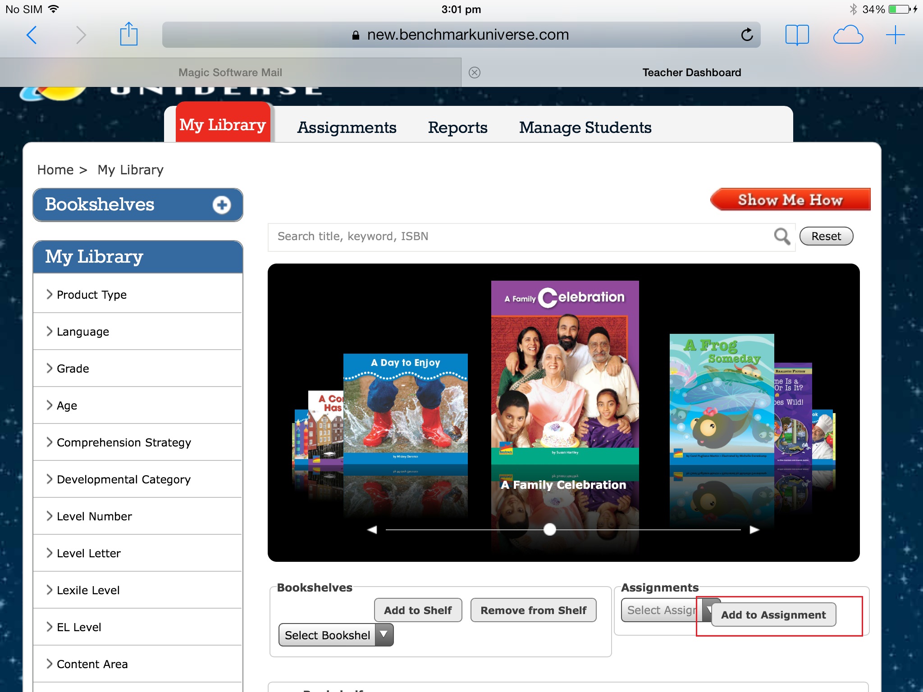The image size is (923, 692).
Task: Open the Reports tab
Action: [x=457, y=127]
